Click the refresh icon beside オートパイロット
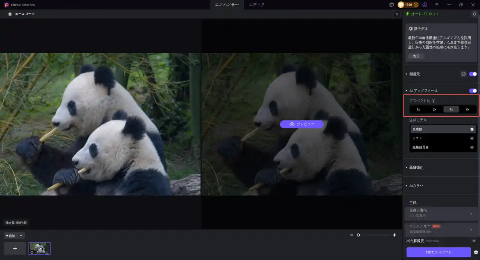The width and height of the screenshot is (480, 260). click(474, 14)
